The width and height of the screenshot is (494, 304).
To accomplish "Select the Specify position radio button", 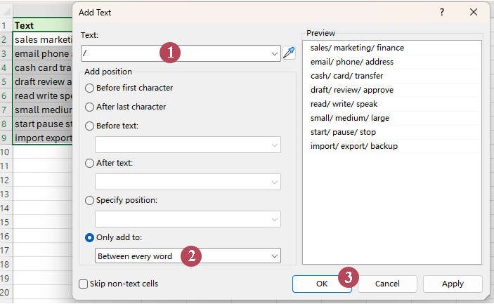I will [x=89, y=201].
